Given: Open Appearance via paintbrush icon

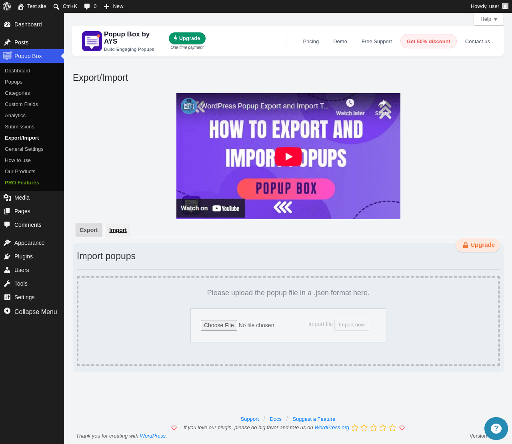Looking at the screenshot, I should [x=7, y=243].
